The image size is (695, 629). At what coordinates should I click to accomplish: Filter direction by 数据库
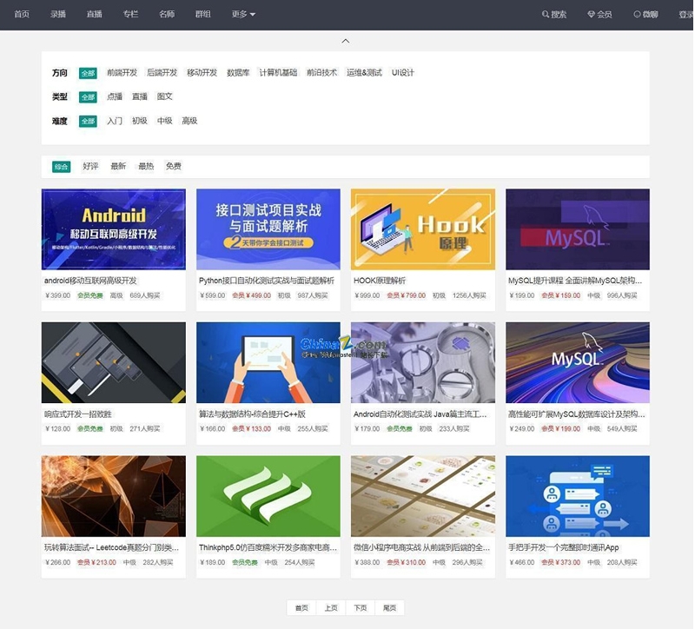pyautogui.click(x=238, y=73)
